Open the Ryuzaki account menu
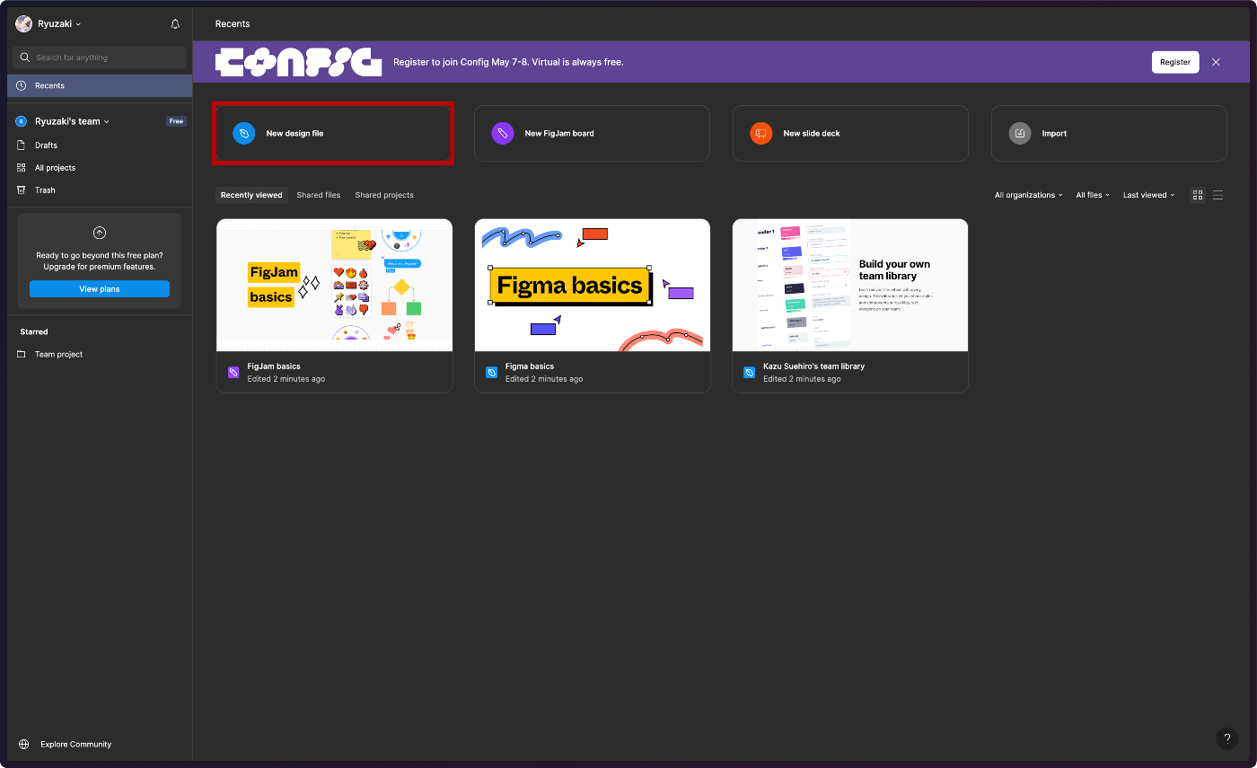 point(59,24)
